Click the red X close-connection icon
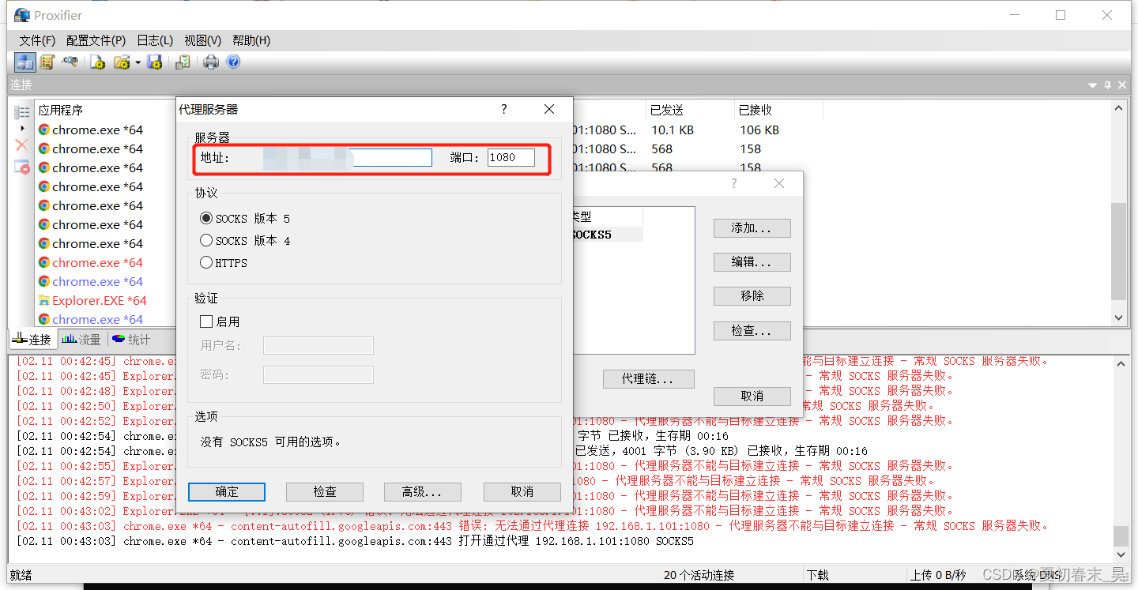The width and height of the screenshot is (1138, 590). (22, 145)
